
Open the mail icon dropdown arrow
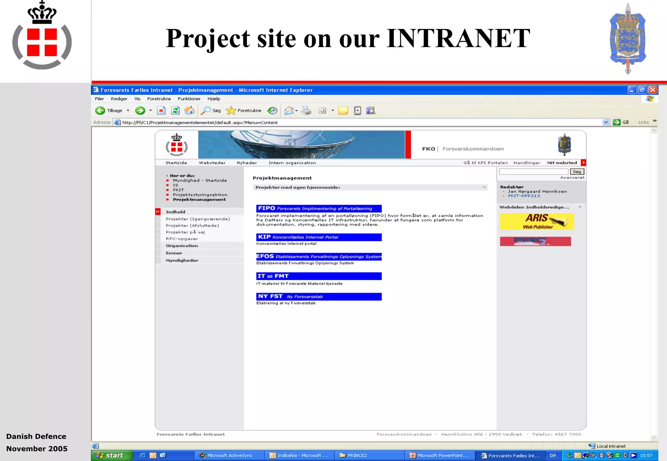coord(296,111)
